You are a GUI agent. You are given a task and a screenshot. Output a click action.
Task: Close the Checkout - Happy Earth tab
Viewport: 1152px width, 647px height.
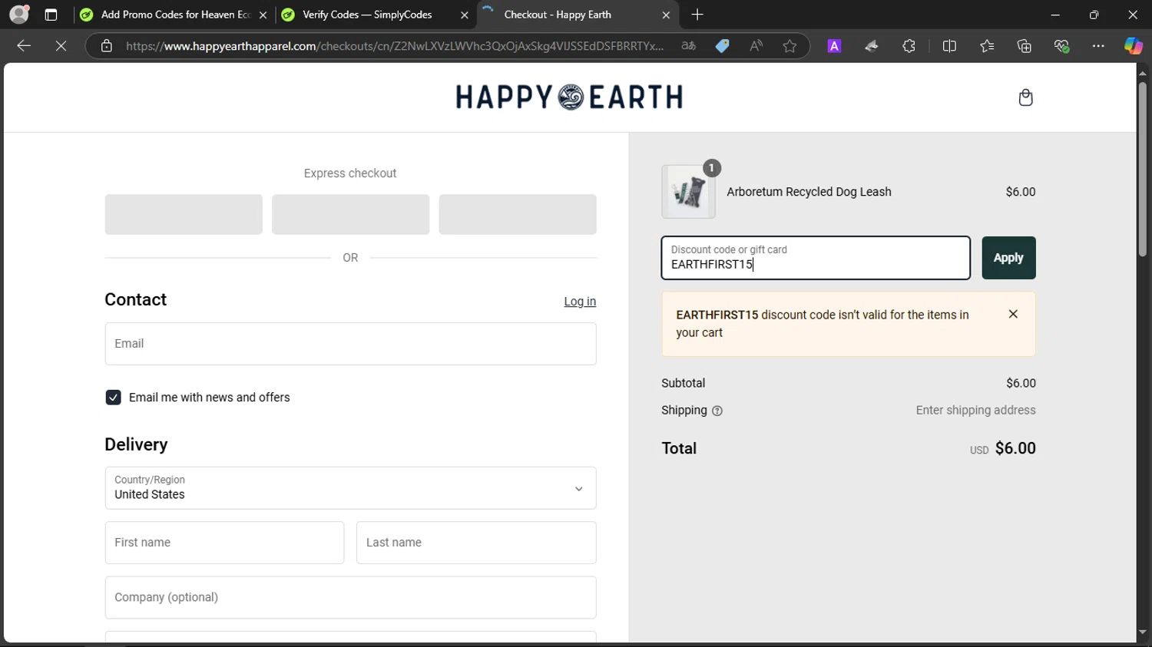pos(666,15)
